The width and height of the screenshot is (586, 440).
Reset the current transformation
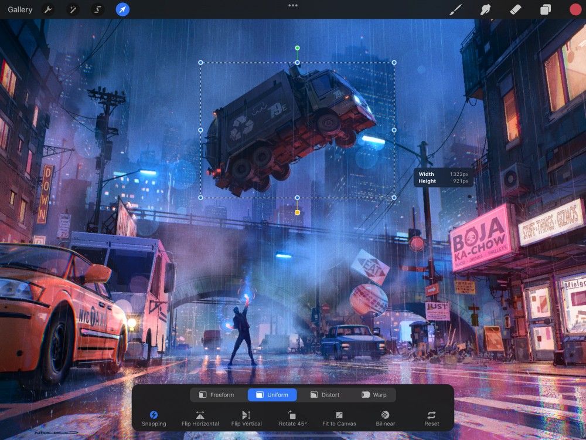431,419
